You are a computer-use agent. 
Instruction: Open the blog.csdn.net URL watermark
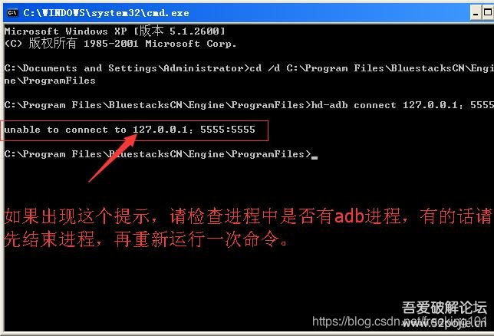(x=400, y=322)
